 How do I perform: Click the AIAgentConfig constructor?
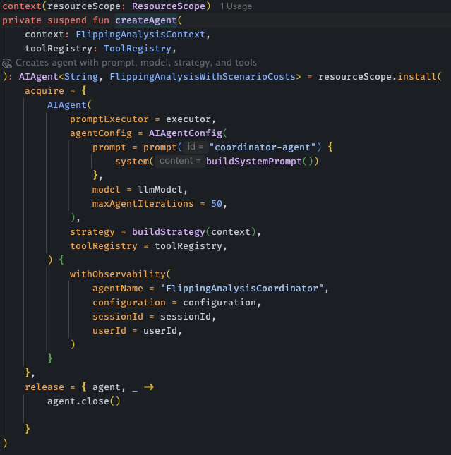tap(186, 133)
